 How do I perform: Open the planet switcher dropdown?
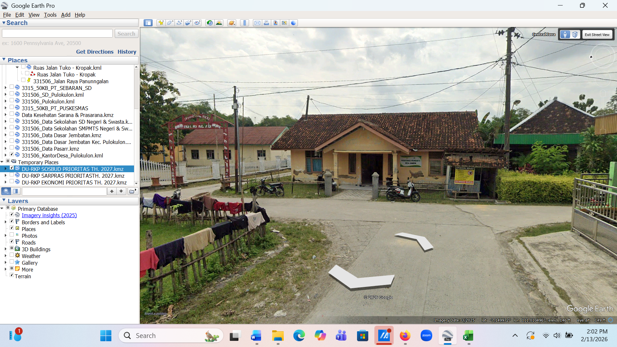coord(232,23)
